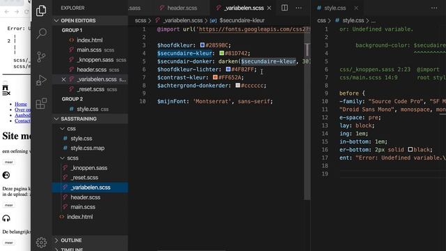This screenshot has height=251, width=446.
Task: Click the black color swatch in style.css
Action: (x=410, y=149)
